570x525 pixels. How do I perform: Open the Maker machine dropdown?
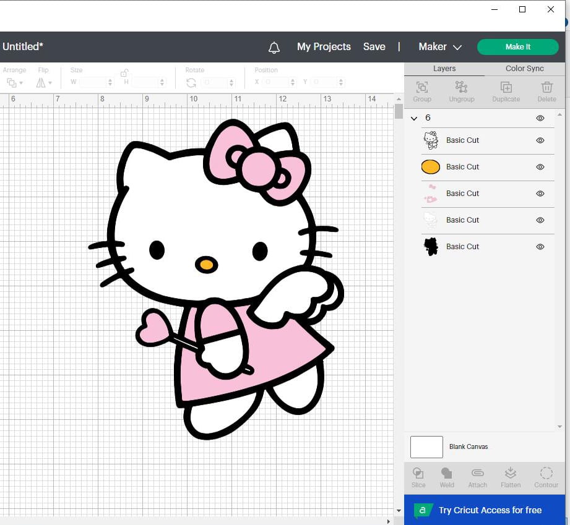point(440,47)
